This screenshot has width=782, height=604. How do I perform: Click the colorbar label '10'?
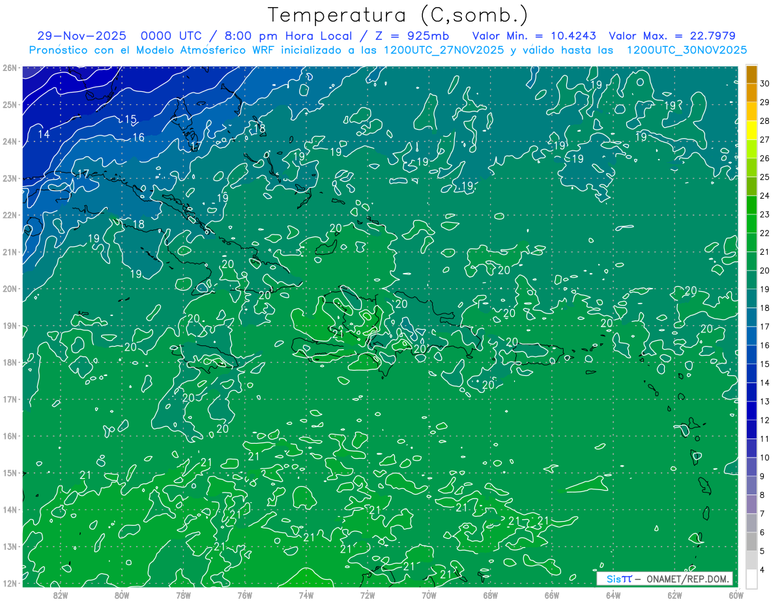tap(765, 458)
